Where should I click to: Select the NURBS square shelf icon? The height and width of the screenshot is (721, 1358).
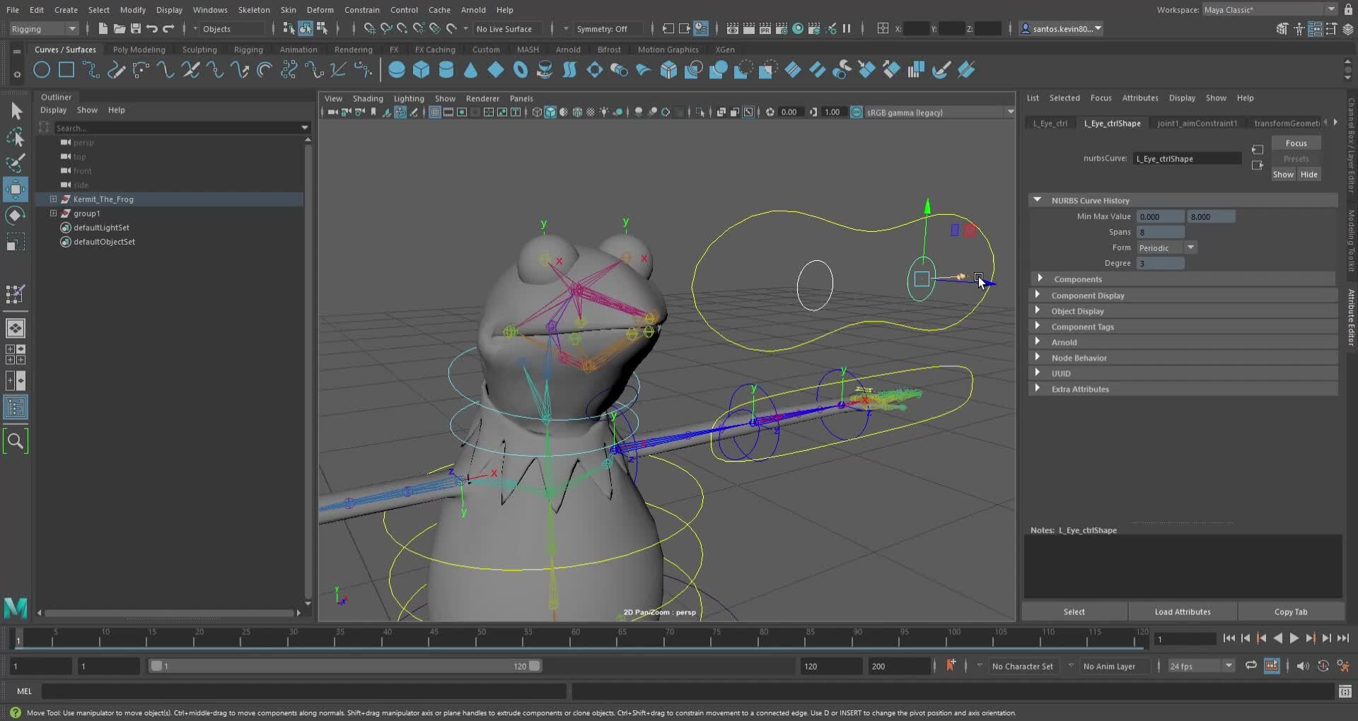point(66,69)
